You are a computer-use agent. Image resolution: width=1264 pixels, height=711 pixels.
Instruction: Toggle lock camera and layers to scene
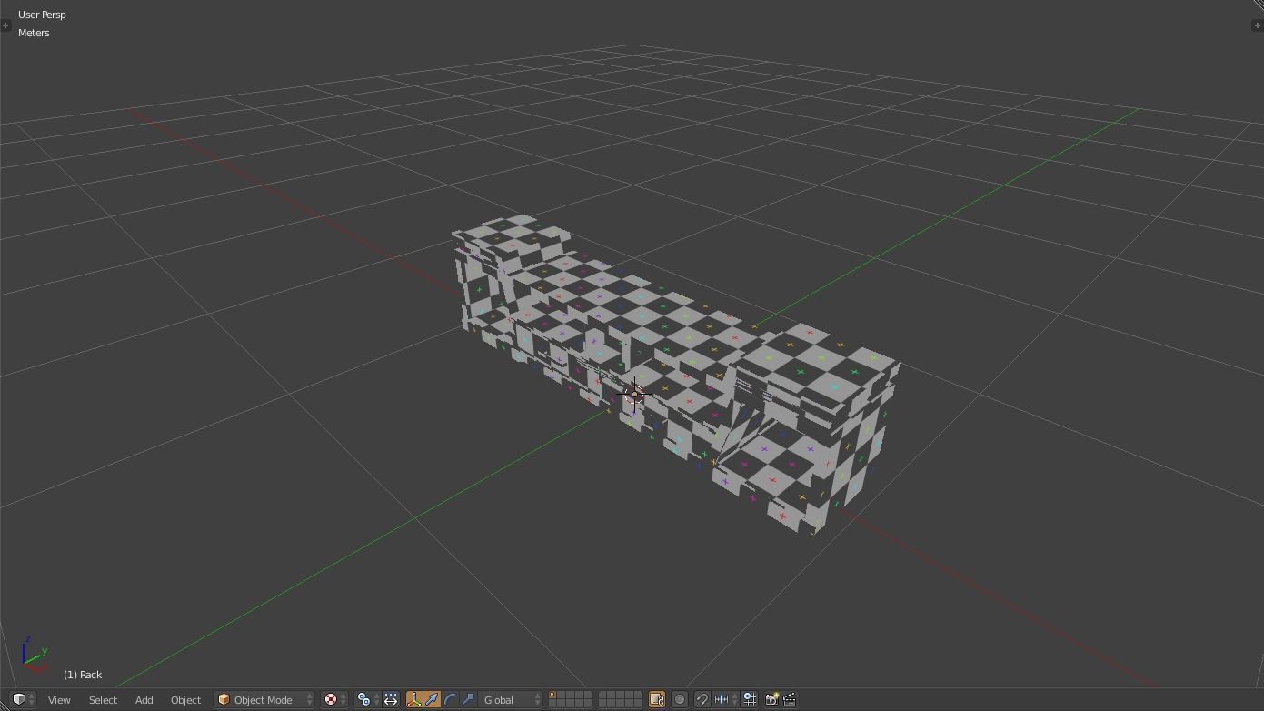(656, 700)
